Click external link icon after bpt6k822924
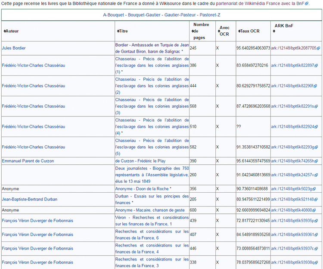323x269 pixels. coord(316,127)
